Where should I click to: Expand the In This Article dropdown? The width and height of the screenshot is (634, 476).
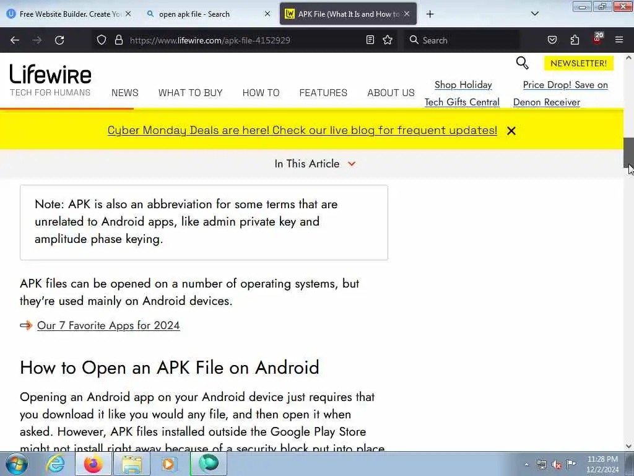point(315,164)
